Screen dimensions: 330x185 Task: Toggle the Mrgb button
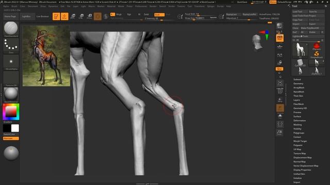pyautogui.click(x=119, y=14)
